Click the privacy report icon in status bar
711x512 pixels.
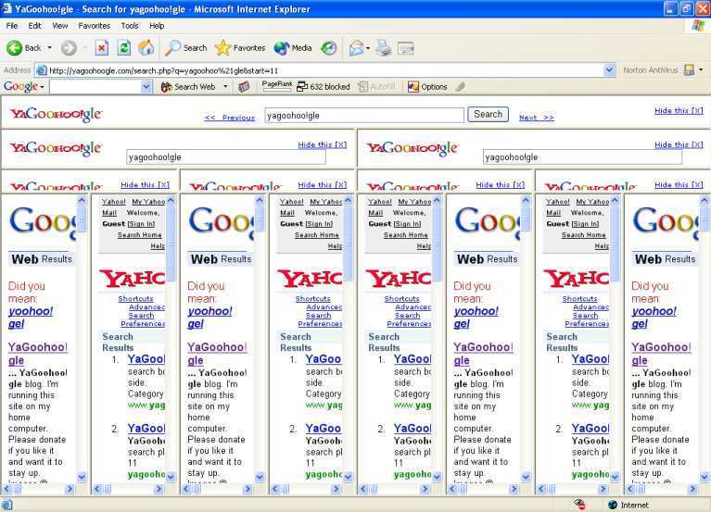(579, 505)
